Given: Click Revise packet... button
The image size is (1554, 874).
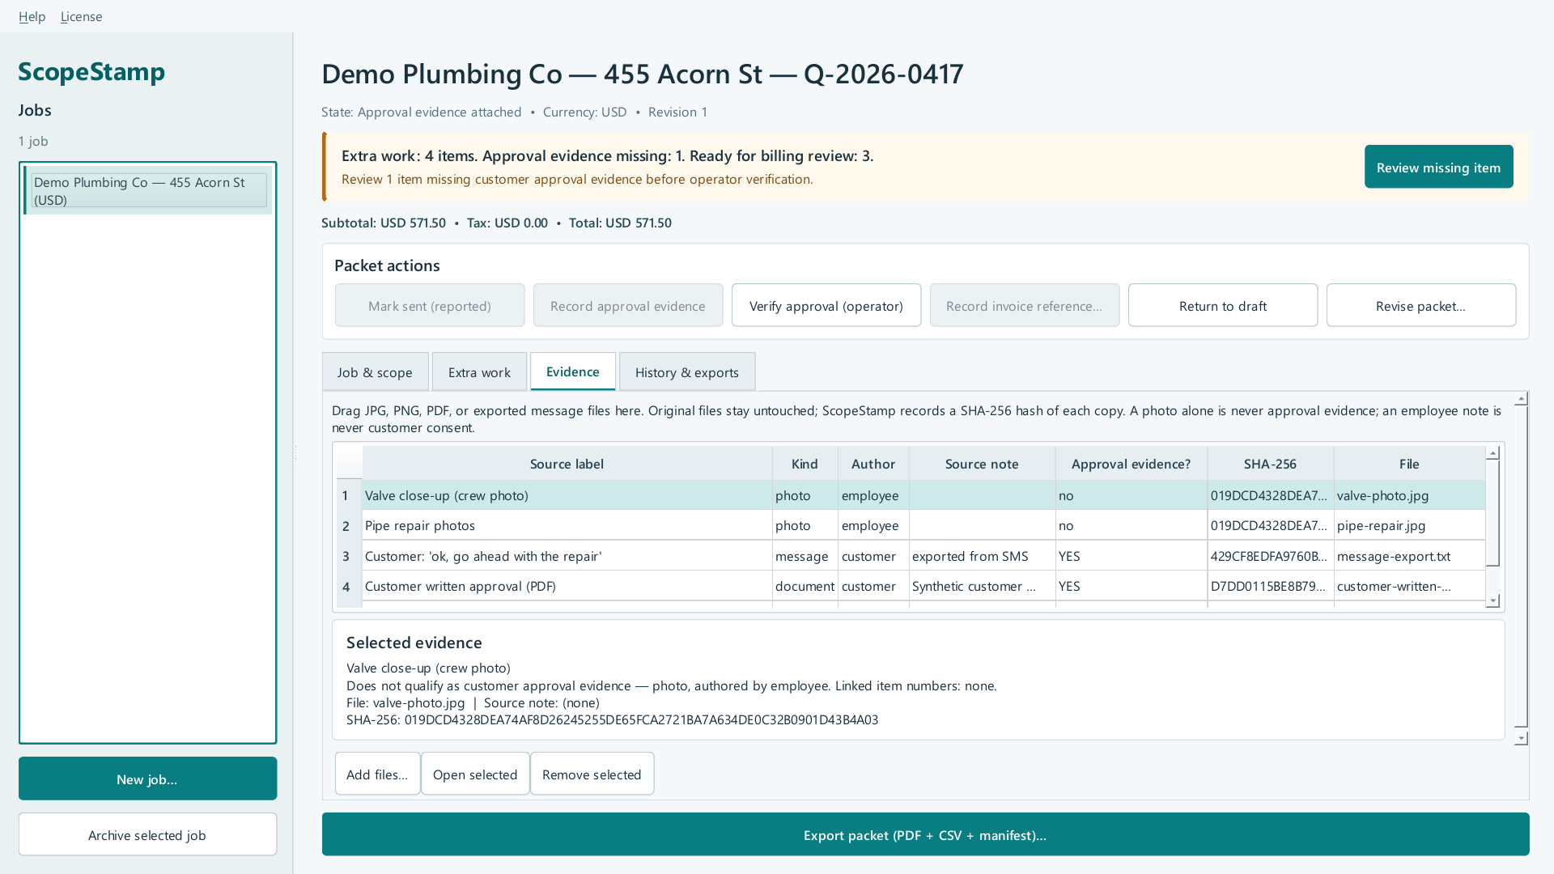Looking at the screenshot, I should [x=1421, y=305].
